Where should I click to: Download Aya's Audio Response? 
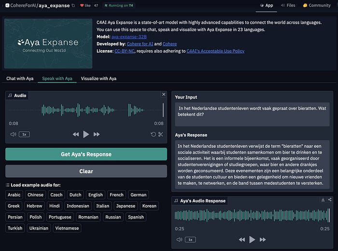point(323,200)
